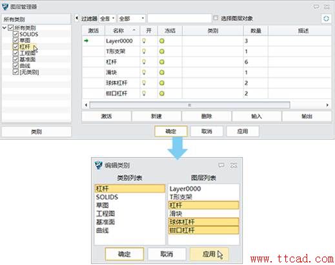Toggle the light bulb for 球体杠杆 layer
Viewport: 335px width, 265px height.
pos(144,83)
